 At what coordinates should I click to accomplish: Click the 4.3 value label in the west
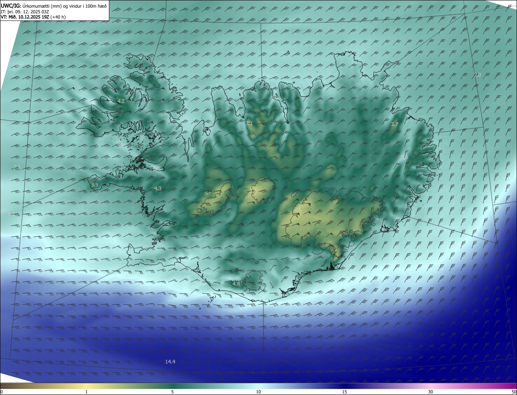pos(158,188)
